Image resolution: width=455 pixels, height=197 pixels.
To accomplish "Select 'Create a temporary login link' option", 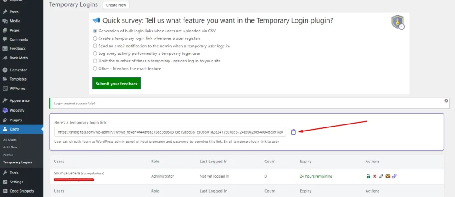I will pos(95,38).
